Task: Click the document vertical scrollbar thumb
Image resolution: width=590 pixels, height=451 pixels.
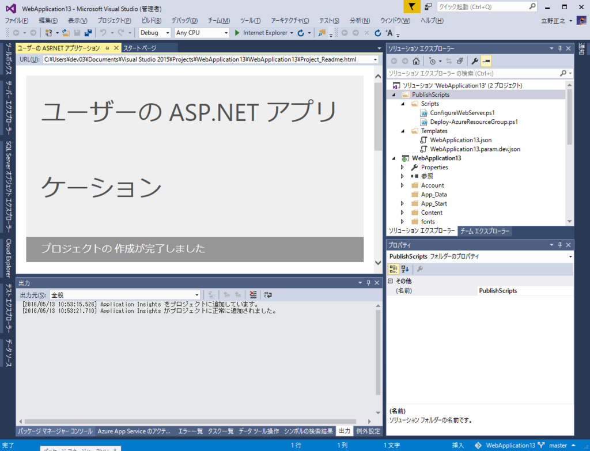Action: (x=378, y=116)
